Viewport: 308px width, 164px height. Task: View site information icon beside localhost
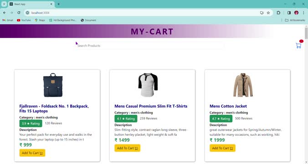[x=27, y=13]
